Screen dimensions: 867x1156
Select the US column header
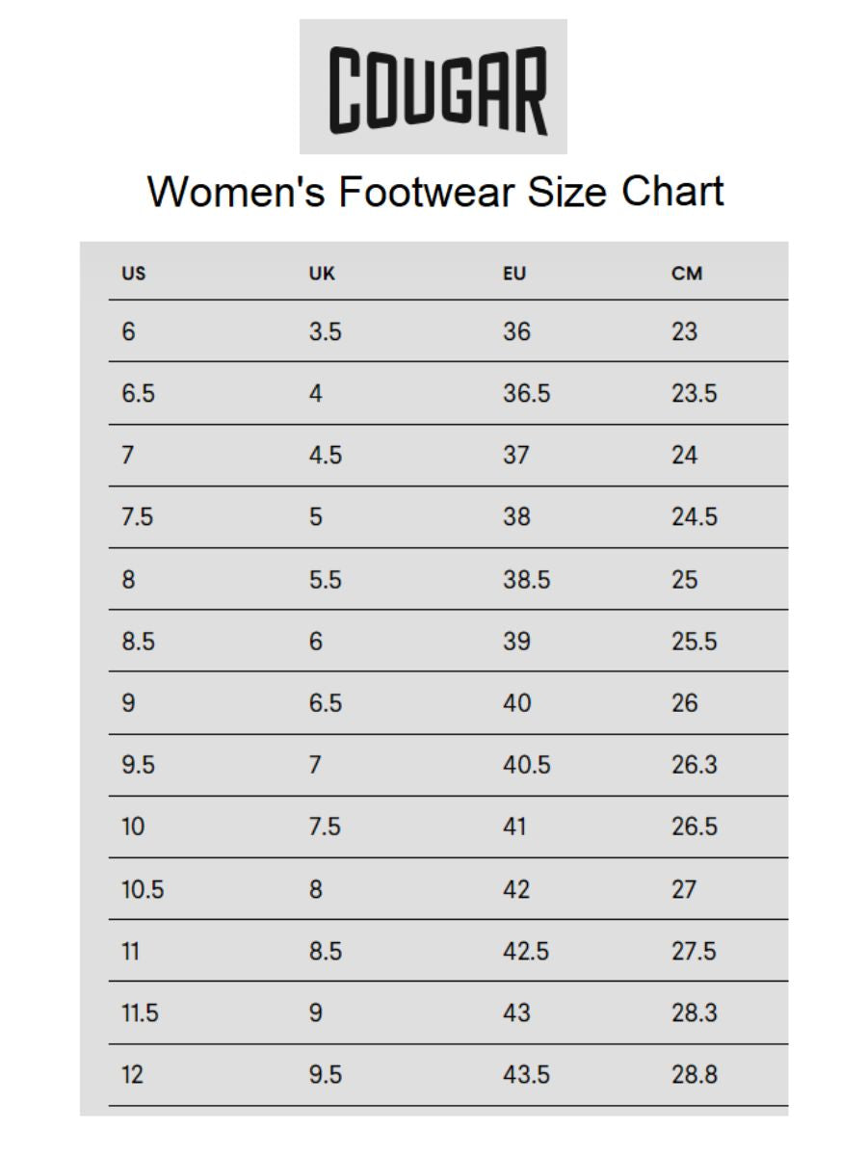134,274
